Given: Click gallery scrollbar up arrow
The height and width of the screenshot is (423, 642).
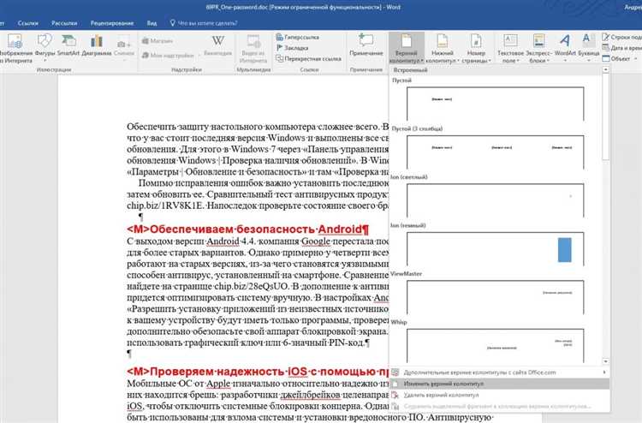Looking at the screenshot, I should (605, 70).
